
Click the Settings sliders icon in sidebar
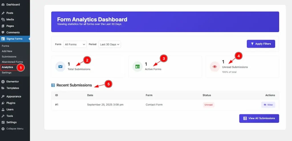coord(3,122)
